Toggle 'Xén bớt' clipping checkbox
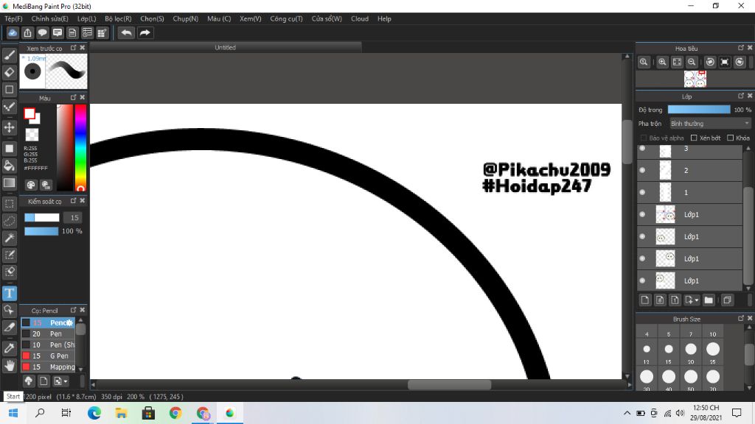 tap(694, 138)
